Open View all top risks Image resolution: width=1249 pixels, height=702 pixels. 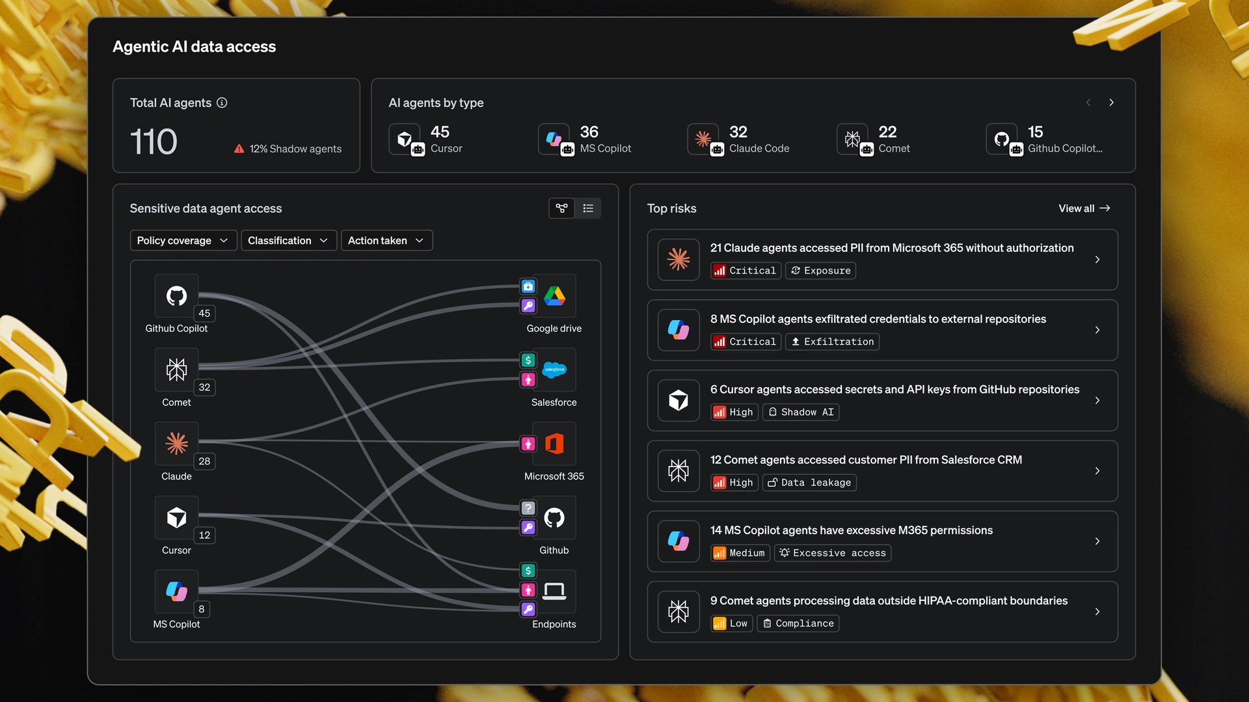coord(1084,209)
